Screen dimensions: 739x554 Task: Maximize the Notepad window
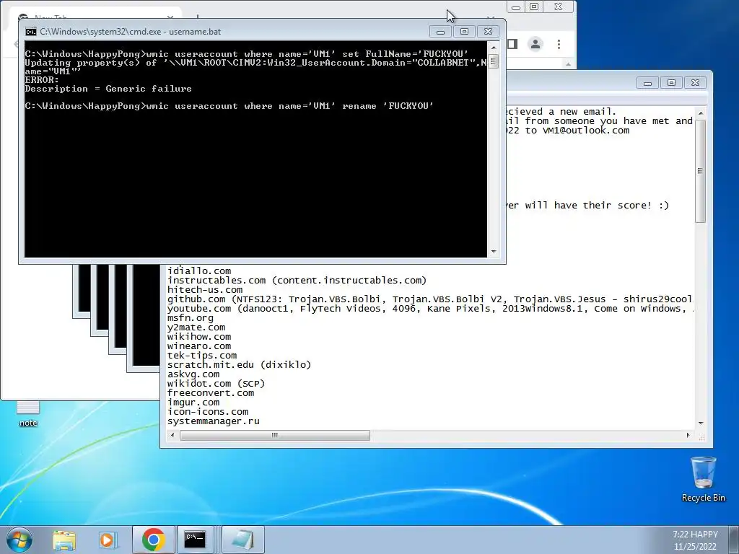[671, 83]
